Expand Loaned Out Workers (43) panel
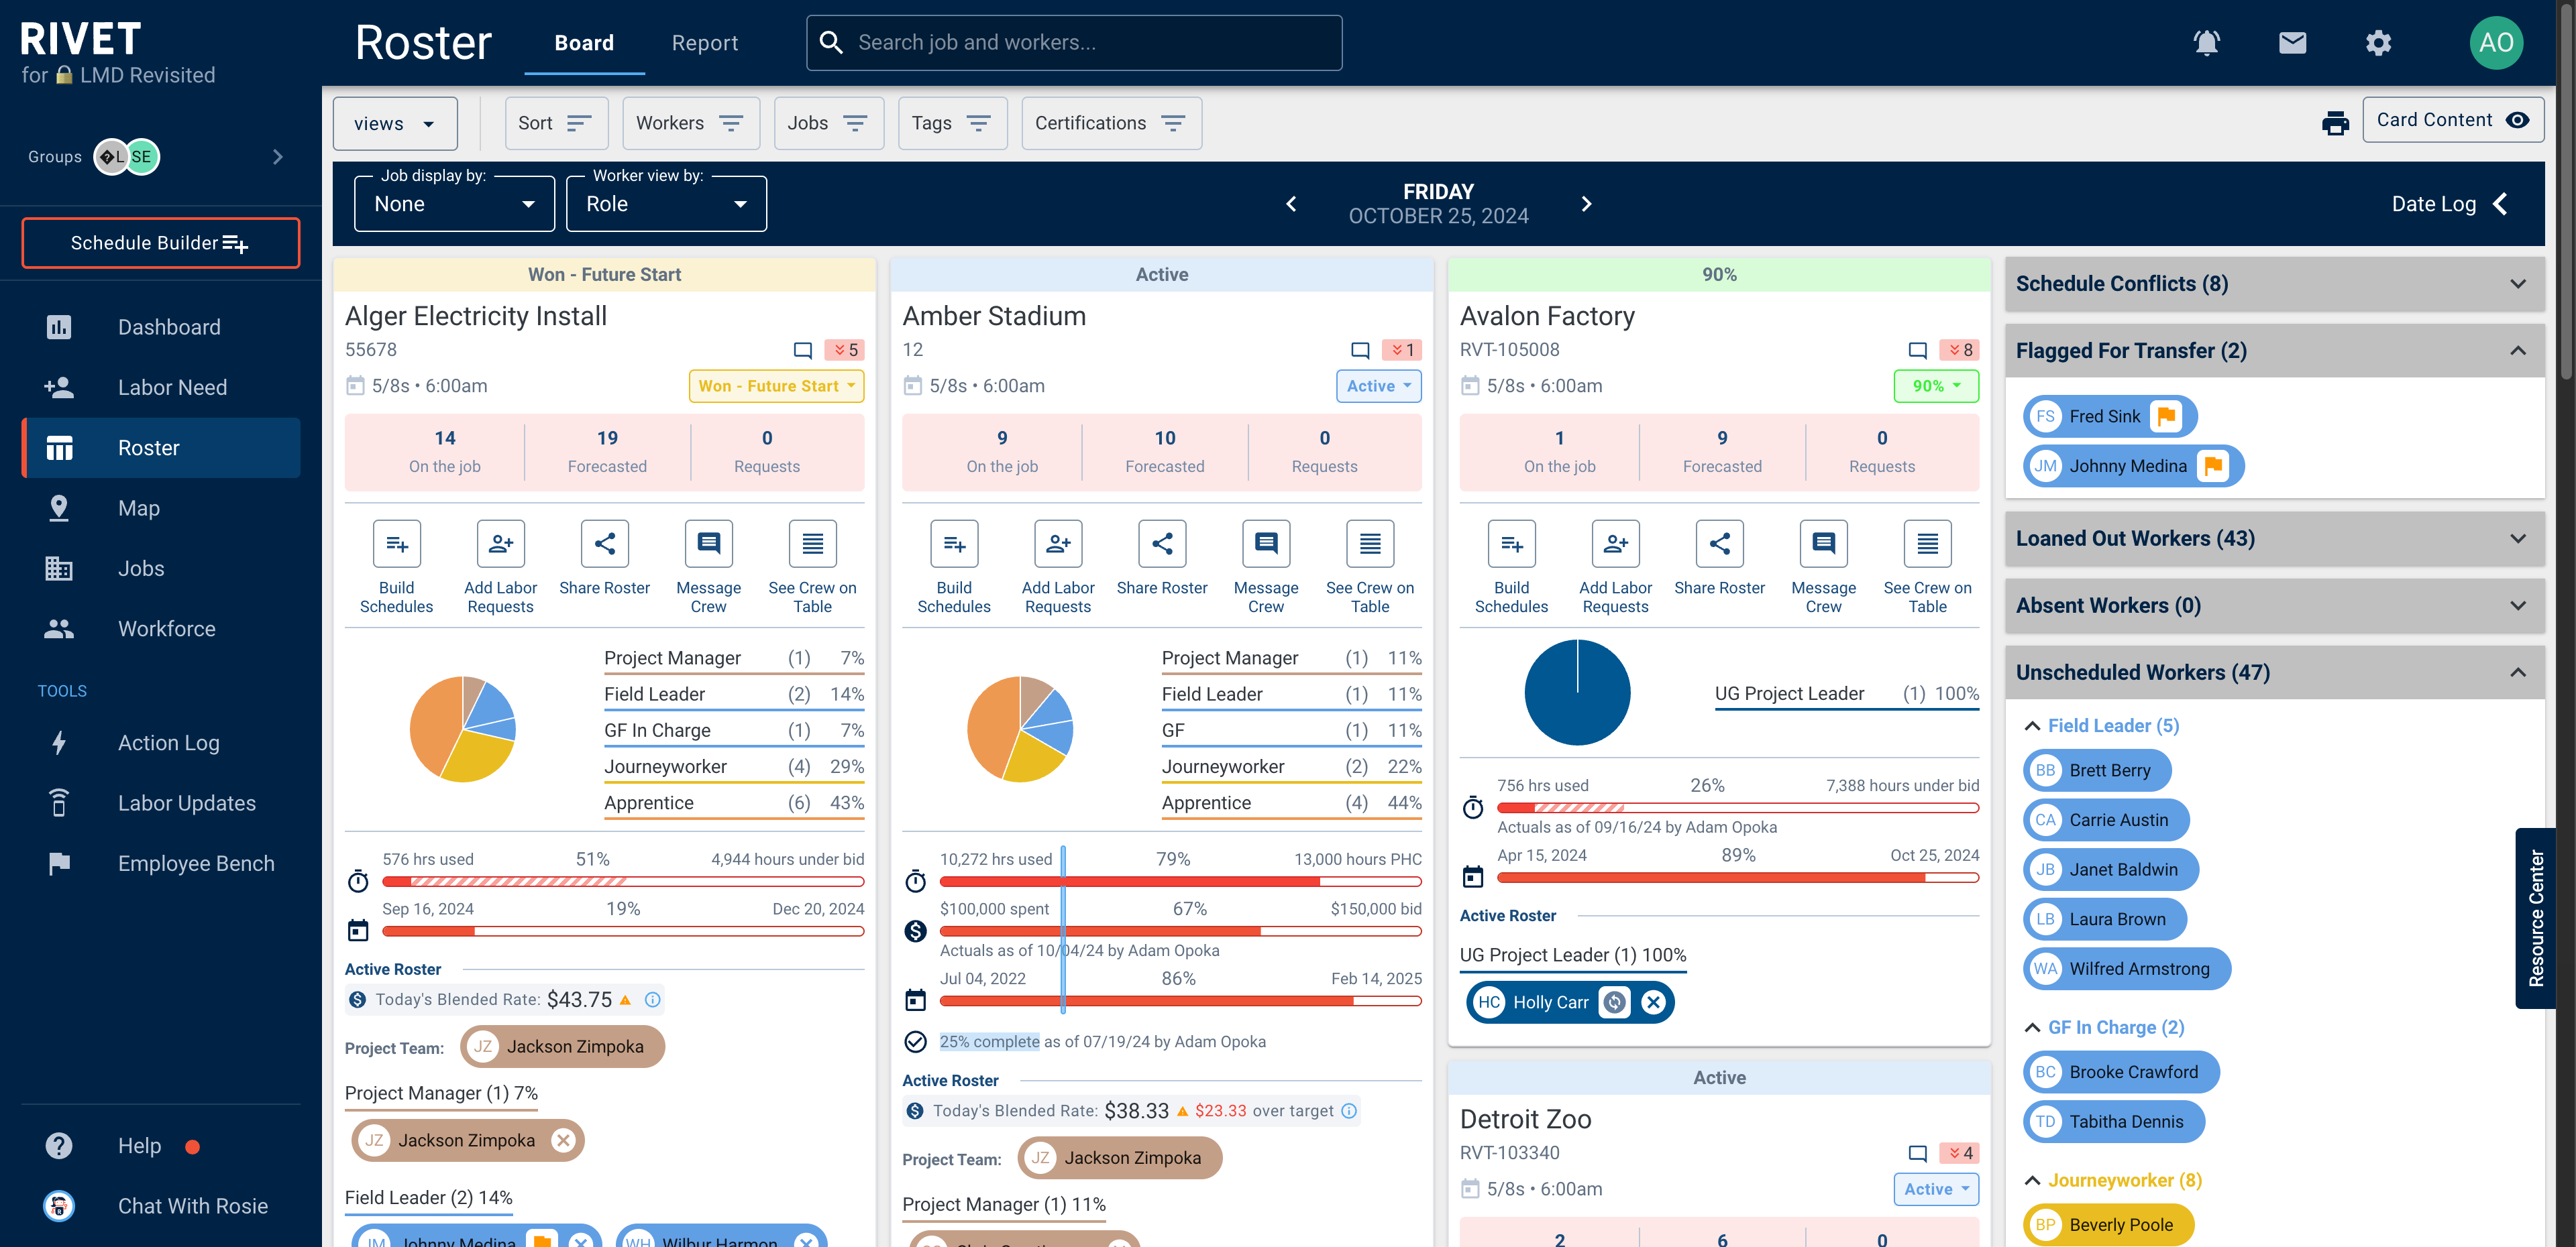 click(x=2274, y=538)
